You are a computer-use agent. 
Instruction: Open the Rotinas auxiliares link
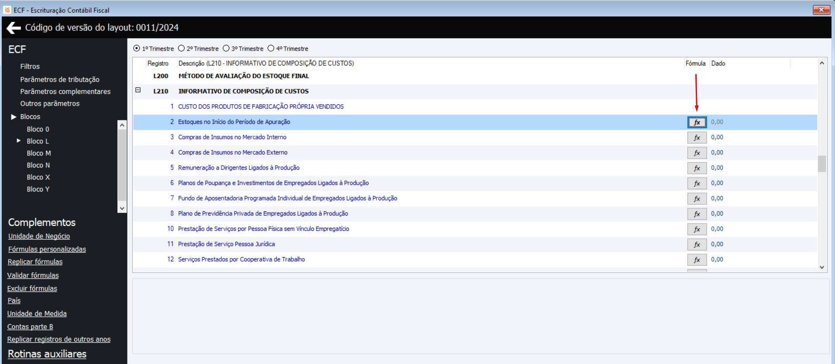click(47, 354)
